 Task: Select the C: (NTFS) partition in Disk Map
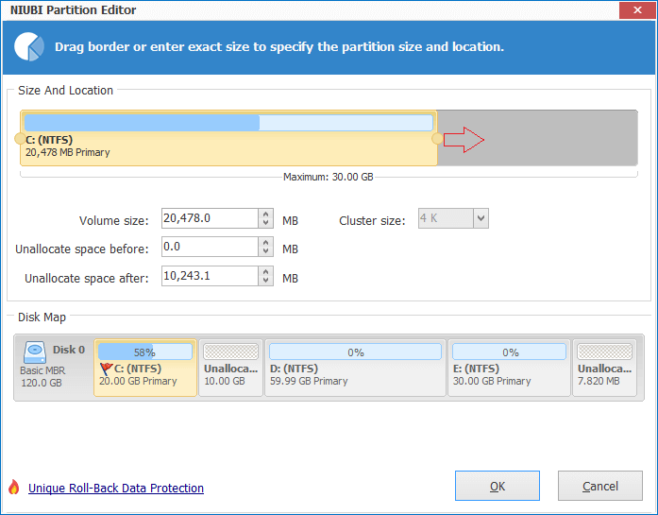tap(145, 368)
